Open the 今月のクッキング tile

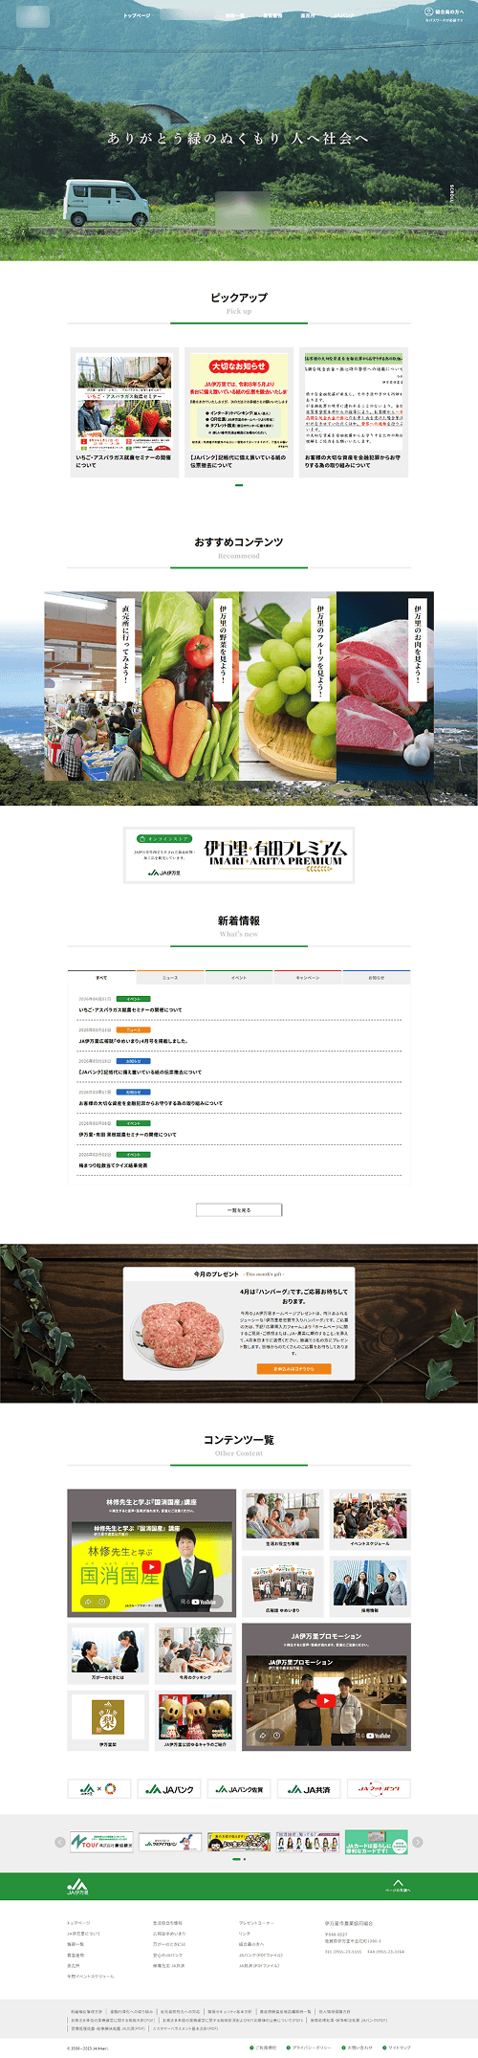coord(195,1653)
